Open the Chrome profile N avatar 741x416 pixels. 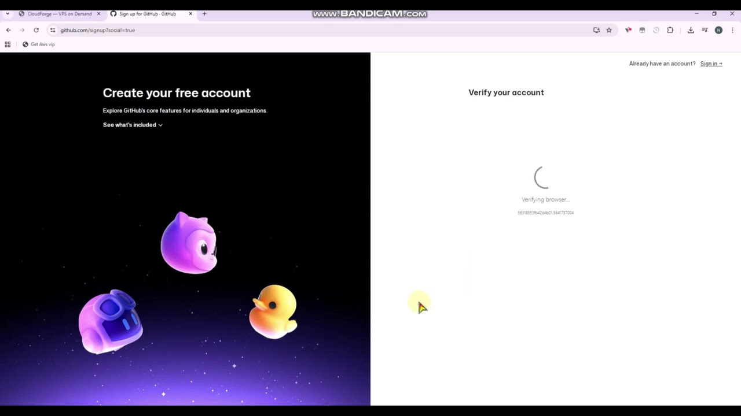tap(718, 30)
